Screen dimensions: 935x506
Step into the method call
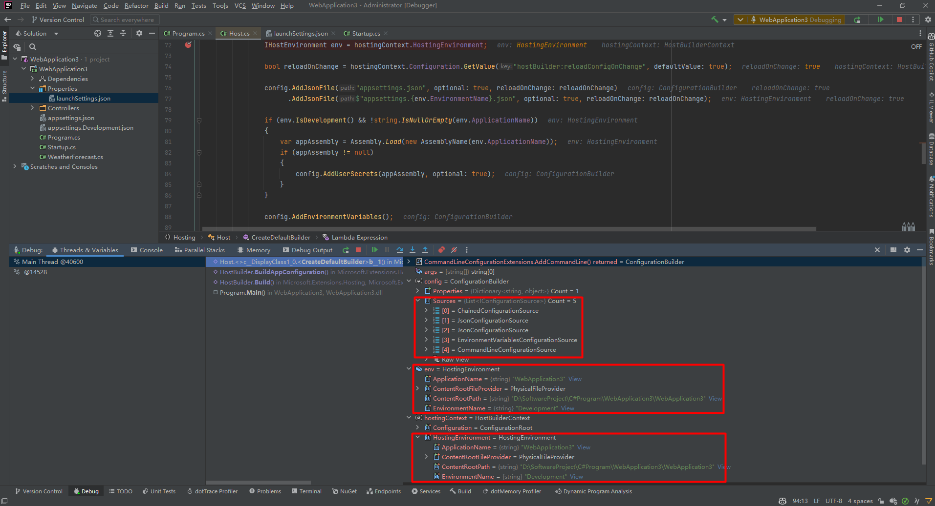(413, 250)
